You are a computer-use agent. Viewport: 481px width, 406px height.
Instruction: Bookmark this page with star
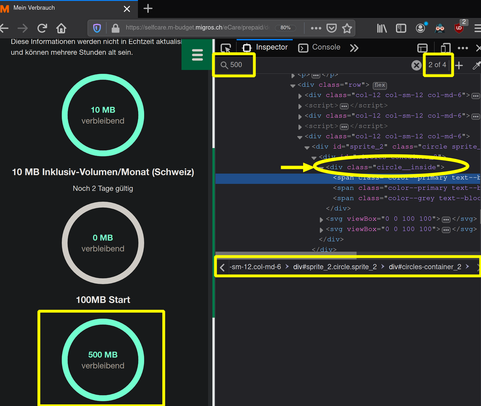point(347,28)
